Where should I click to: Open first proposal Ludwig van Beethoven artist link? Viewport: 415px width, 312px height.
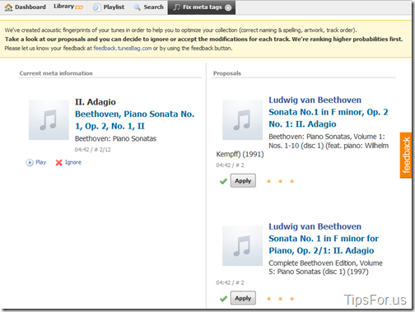click(x=315, y=100)
